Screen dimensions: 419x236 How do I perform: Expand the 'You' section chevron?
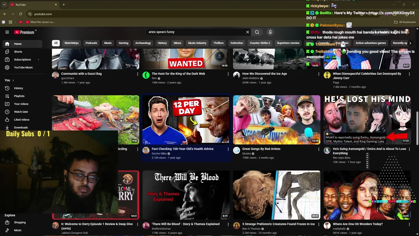click(13, 80)
